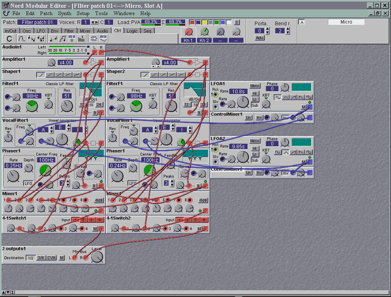
Task: Pick the inverse saw waveform on LFOA1
Action: pyautogui.click(x=301, y=97)
